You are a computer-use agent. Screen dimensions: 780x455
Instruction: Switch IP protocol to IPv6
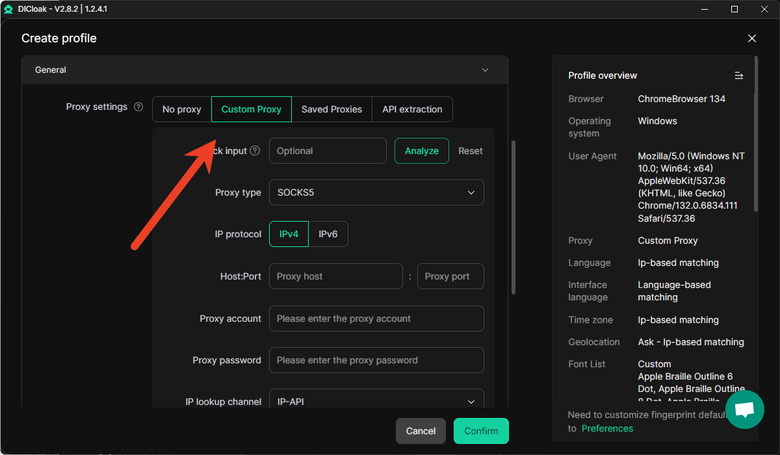328,234
